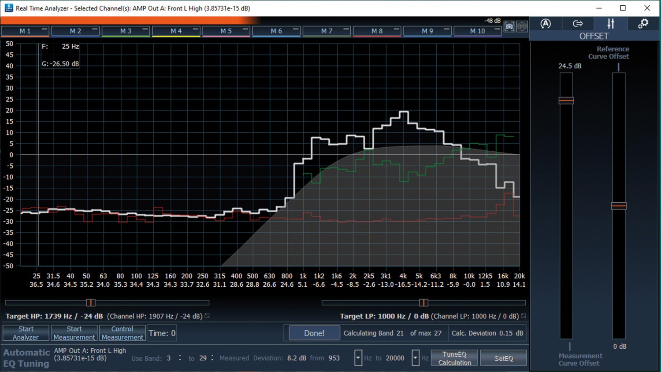The image size is (661, 372).
Task: Open analyzer settings gears
Action: tap(643, 24)
